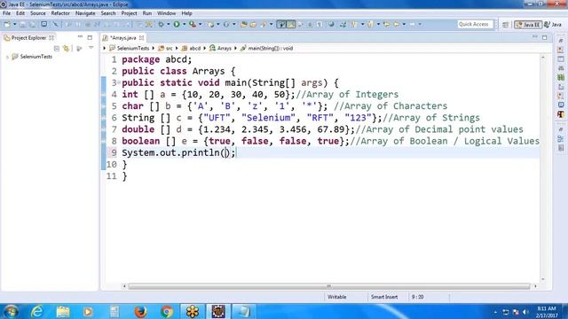Expand breadcrumb arrow after SeleniumTests
Image resolution: width=568 pixels, height=319 pixels.
154,48
